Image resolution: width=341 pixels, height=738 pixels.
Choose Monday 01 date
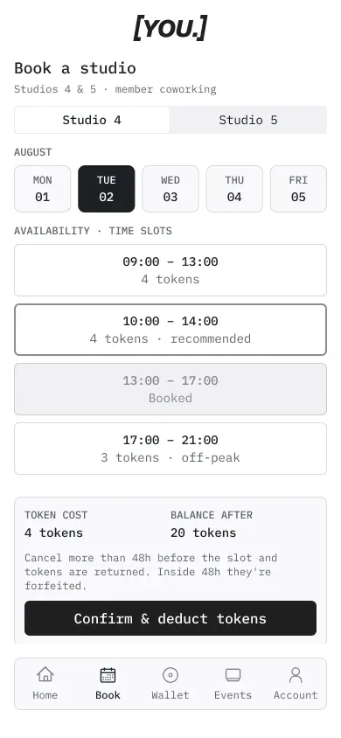(42, 189)
